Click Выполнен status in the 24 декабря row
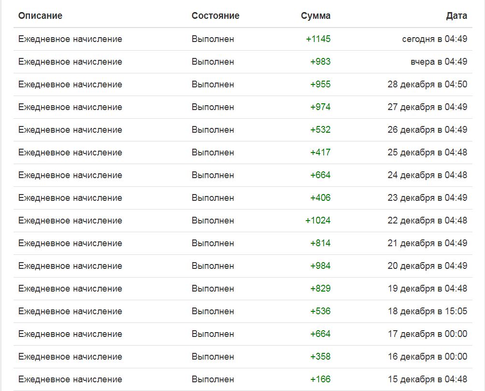This screenshot has width=485, height=391. click(213, 175)
